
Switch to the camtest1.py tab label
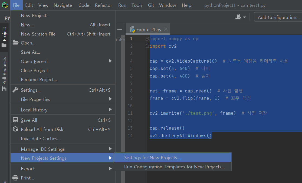[x=149, y=30]
